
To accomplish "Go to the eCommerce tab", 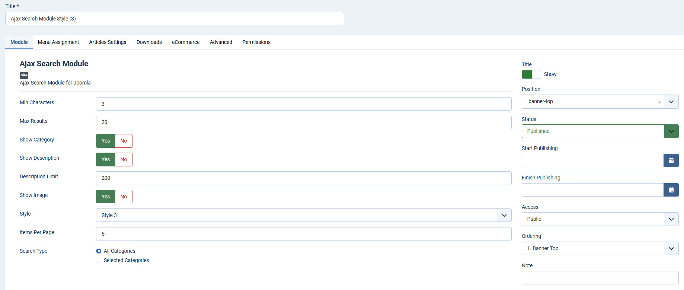I will click(x=186, y=42).
